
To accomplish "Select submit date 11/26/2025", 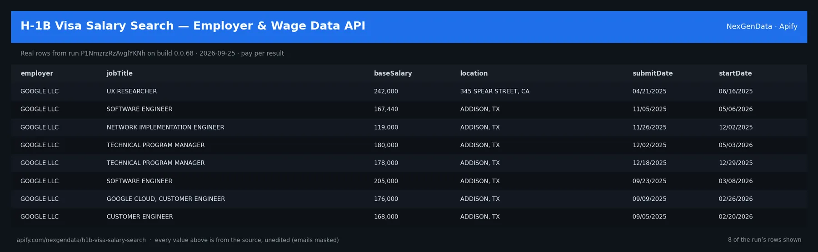I will point(649,127).
